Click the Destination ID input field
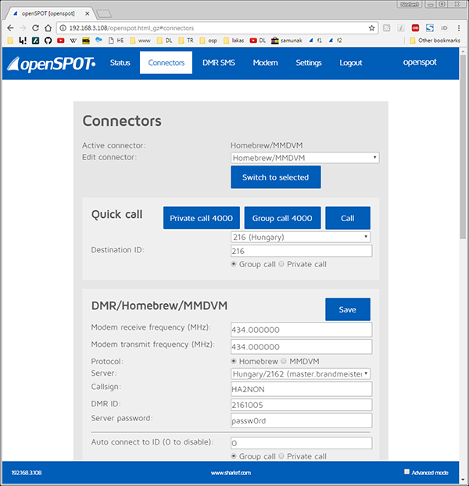 point(301,251)
